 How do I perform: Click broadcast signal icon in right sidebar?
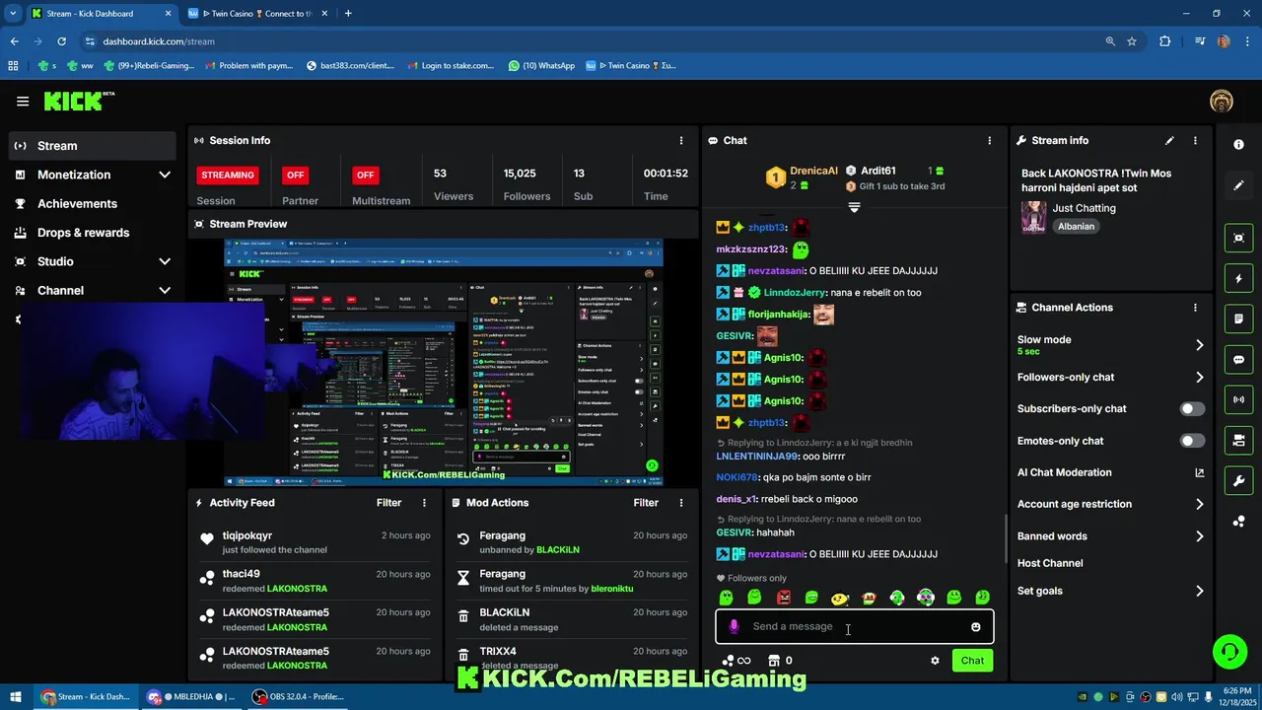(1238, 399)
